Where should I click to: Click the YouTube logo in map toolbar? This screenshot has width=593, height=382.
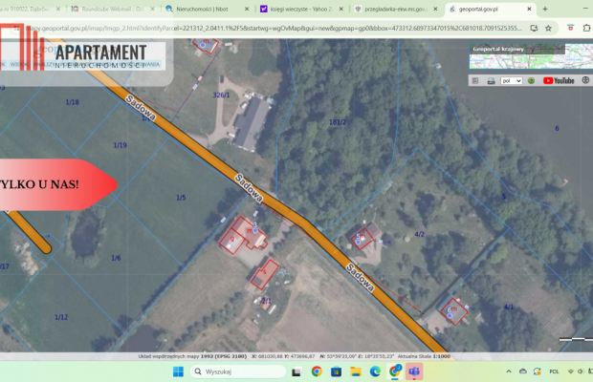point(559,81)
